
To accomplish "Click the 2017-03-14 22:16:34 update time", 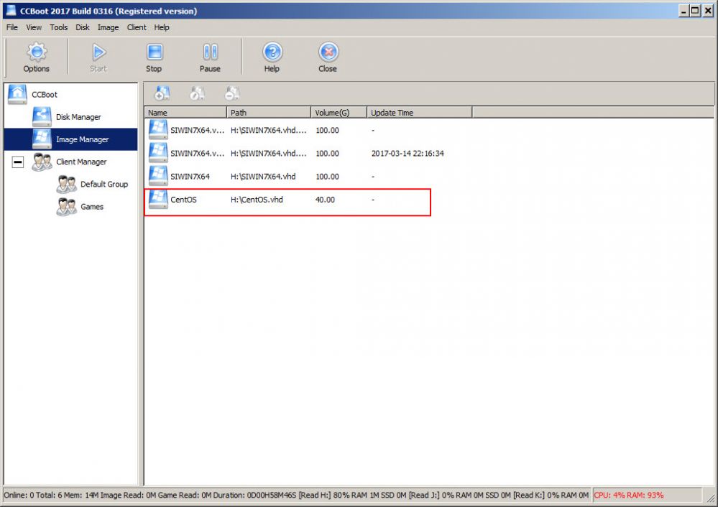I will click(408, 154).
